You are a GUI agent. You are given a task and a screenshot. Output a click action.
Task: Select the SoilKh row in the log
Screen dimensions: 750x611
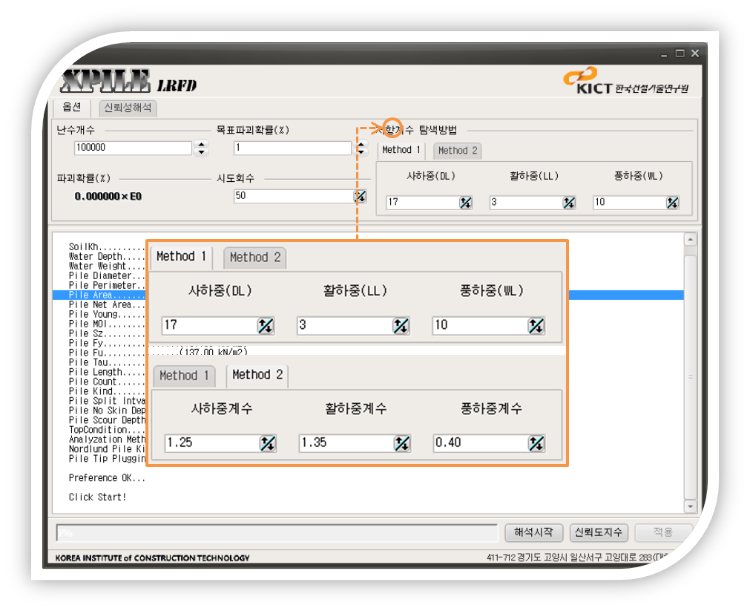pyautogui.click(x=106, y=246)
